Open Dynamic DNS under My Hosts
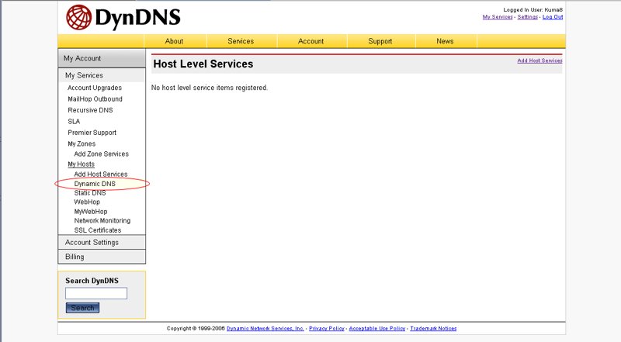Image resolution: width=621 pixels, height=342 pixels. (x=95, y=184)
